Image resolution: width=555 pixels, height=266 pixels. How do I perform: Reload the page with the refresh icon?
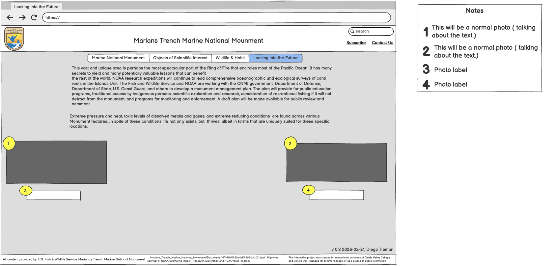pyautogui.click(x=34, y=17)
